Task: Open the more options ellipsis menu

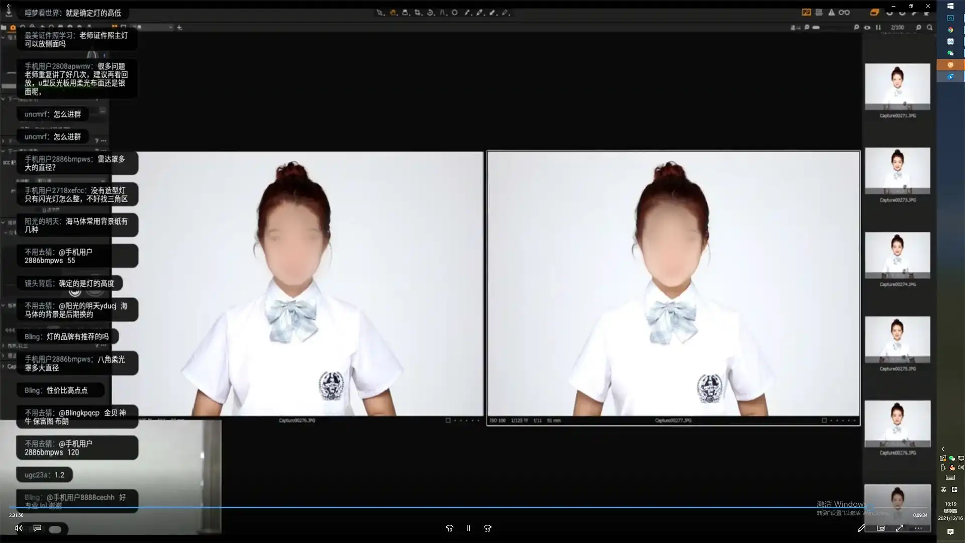Action: click(x=918, y=528)
